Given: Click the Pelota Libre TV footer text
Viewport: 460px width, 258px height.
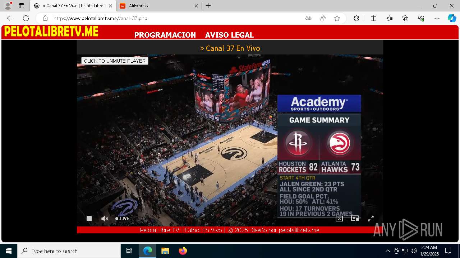Looking at the screenshot, I should (x=230, y=230).
